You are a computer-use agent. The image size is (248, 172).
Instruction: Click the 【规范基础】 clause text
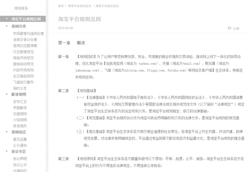point(96,118)
